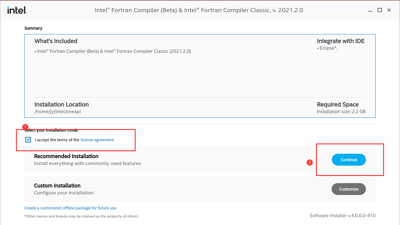Toggle the license agreement acceptance checkbox
This screenshot has width=400, height=225.
pos(28,140)
